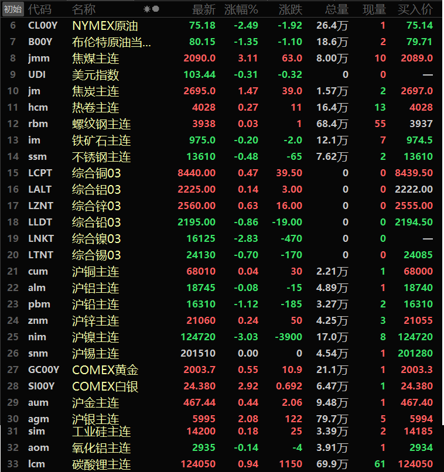Select the COMEX白银 row
Screen dimensions: 444x472
(x=222, y=387)
